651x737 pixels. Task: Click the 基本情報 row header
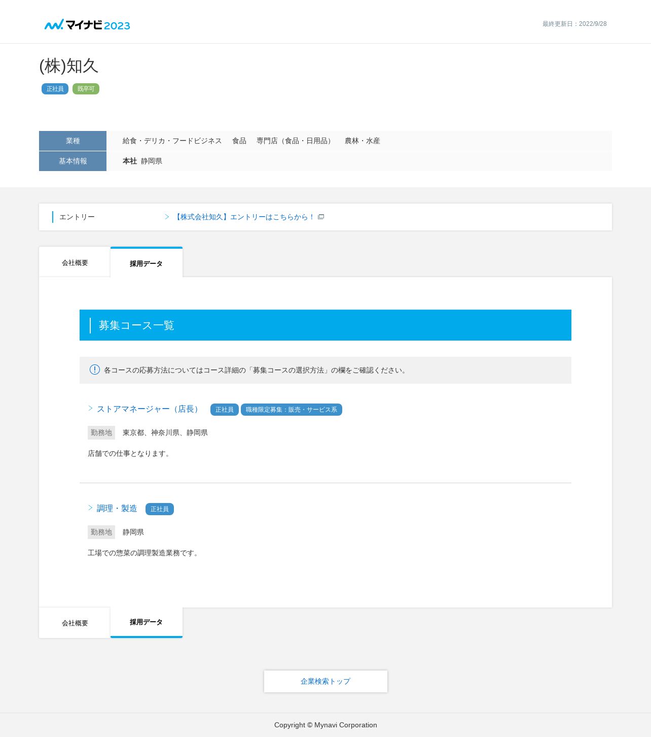tap(73, 161)
